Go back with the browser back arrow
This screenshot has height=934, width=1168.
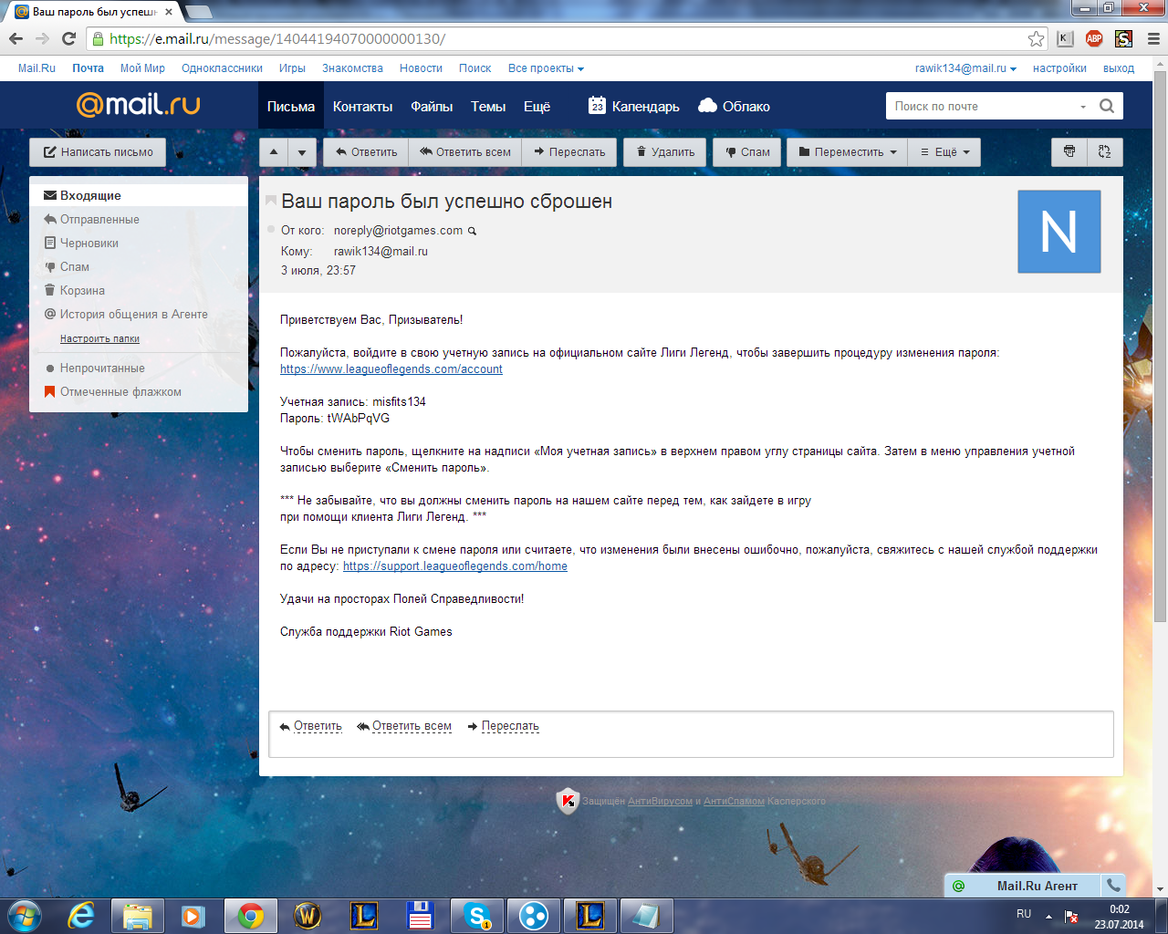[x=16, y=38]
